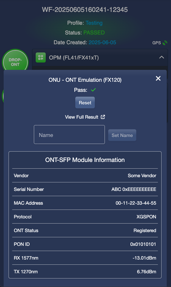This screenshot has height=287, width=171.
Task: Select the Serial Number value ABC 0xEEEEEEEEEE
Action: (134, 189)
